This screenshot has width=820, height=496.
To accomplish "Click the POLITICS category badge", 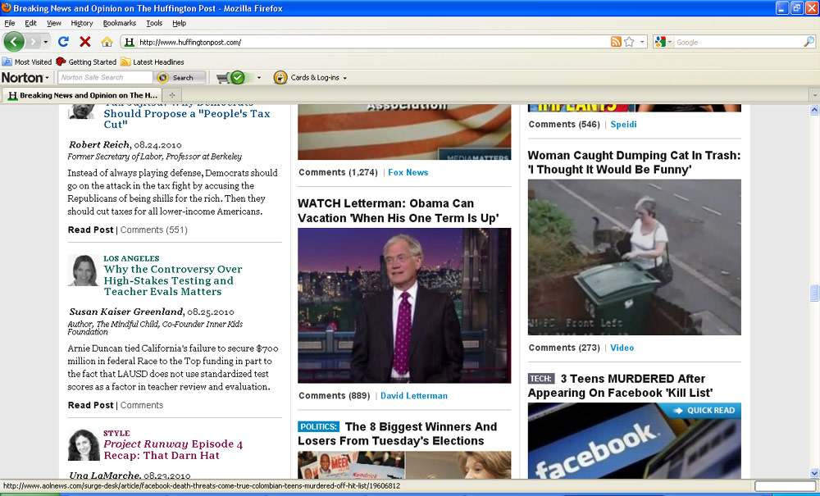I will coord(318,427).
